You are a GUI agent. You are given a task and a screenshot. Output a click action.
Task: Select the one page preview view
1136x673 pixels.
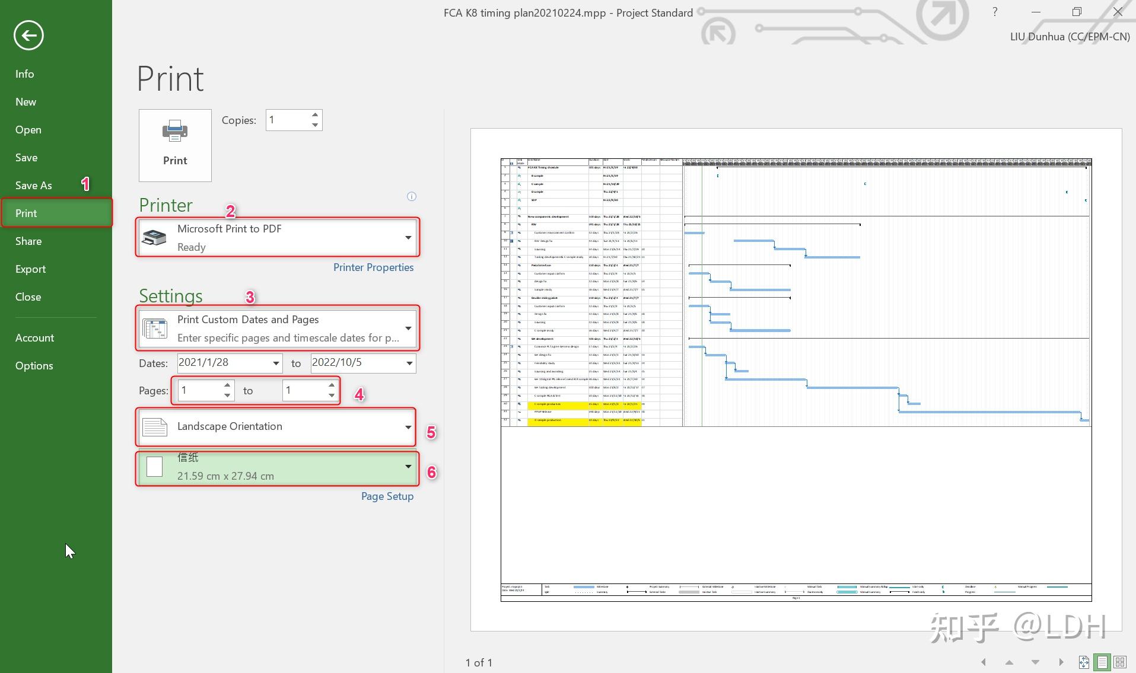[x=1102, y=662]
